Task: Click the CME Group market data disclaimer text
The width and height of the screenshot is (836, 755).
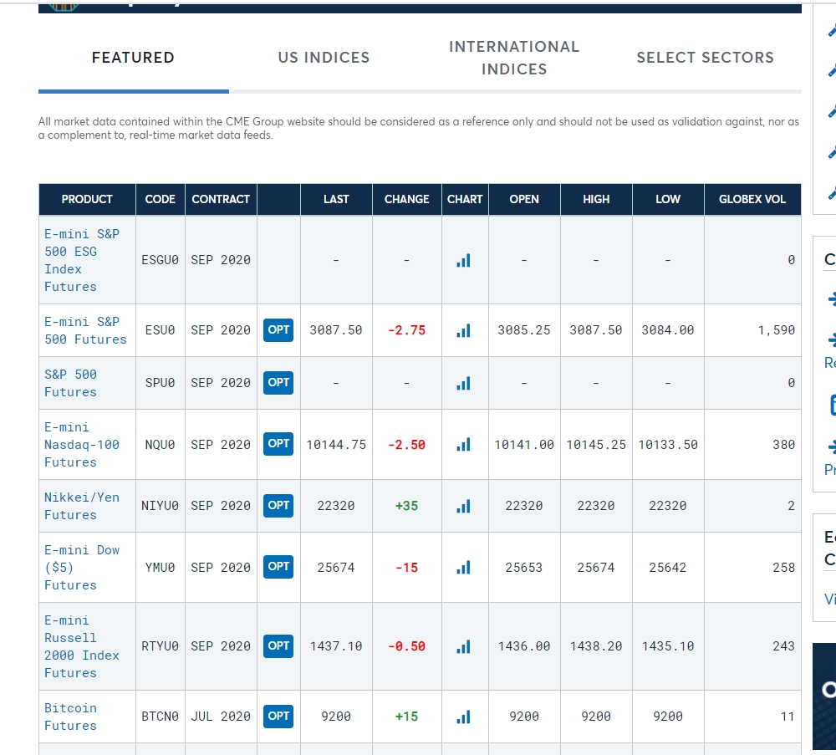Action: (419, 129)
